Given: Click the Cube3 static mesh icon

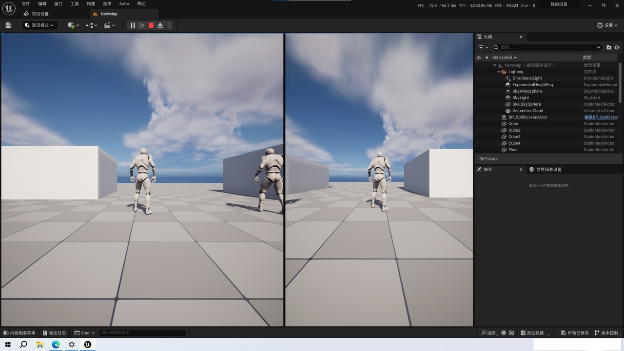Looking at the screenshot, I should pyautogui.click(x=504, y=136).
